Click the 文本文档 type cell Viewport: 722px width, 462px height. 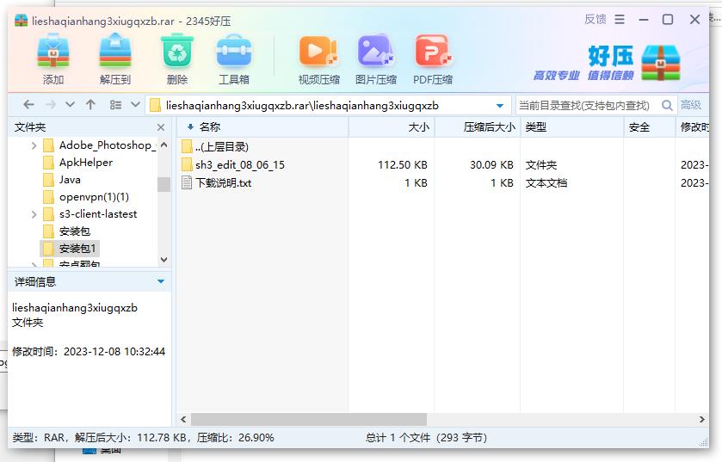pyautogui.click(x=546, y=182)
